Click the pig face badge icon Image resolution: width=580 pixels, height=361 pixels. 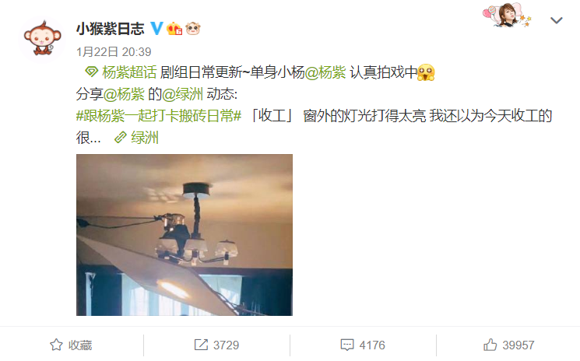[x=193, y=29]
